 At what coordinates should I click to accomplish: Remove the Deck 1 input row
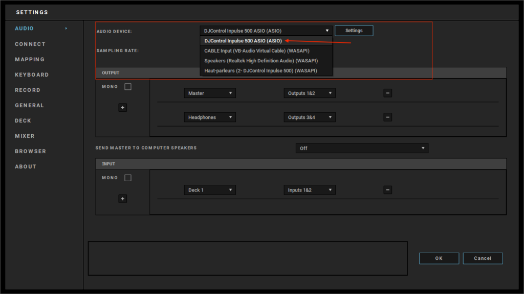pos(388,190)
